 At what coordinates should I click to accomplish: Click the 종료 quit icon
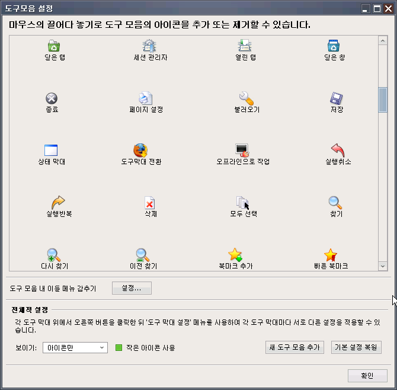(52, 98)
